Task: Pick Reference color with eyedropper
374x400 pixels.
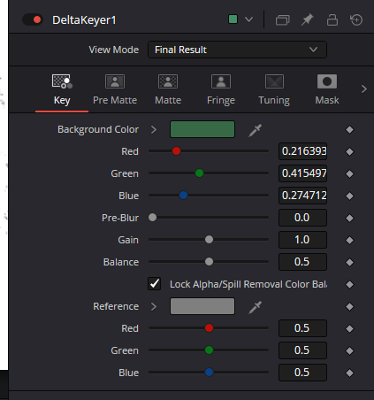Action: pyautogui.click(x=256, y=307)
